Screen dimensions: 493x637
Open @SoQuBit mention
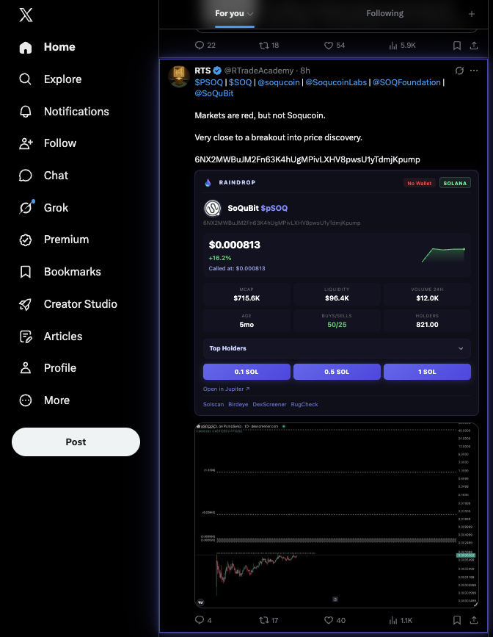pos(213,93)
